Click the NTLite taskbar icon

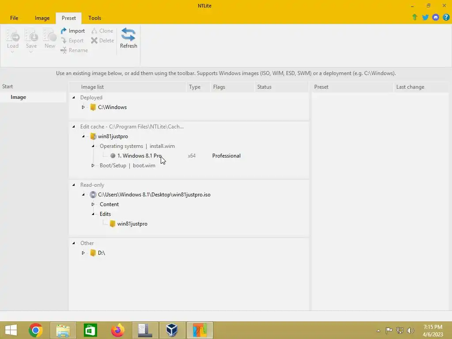(x=200, y=330)
